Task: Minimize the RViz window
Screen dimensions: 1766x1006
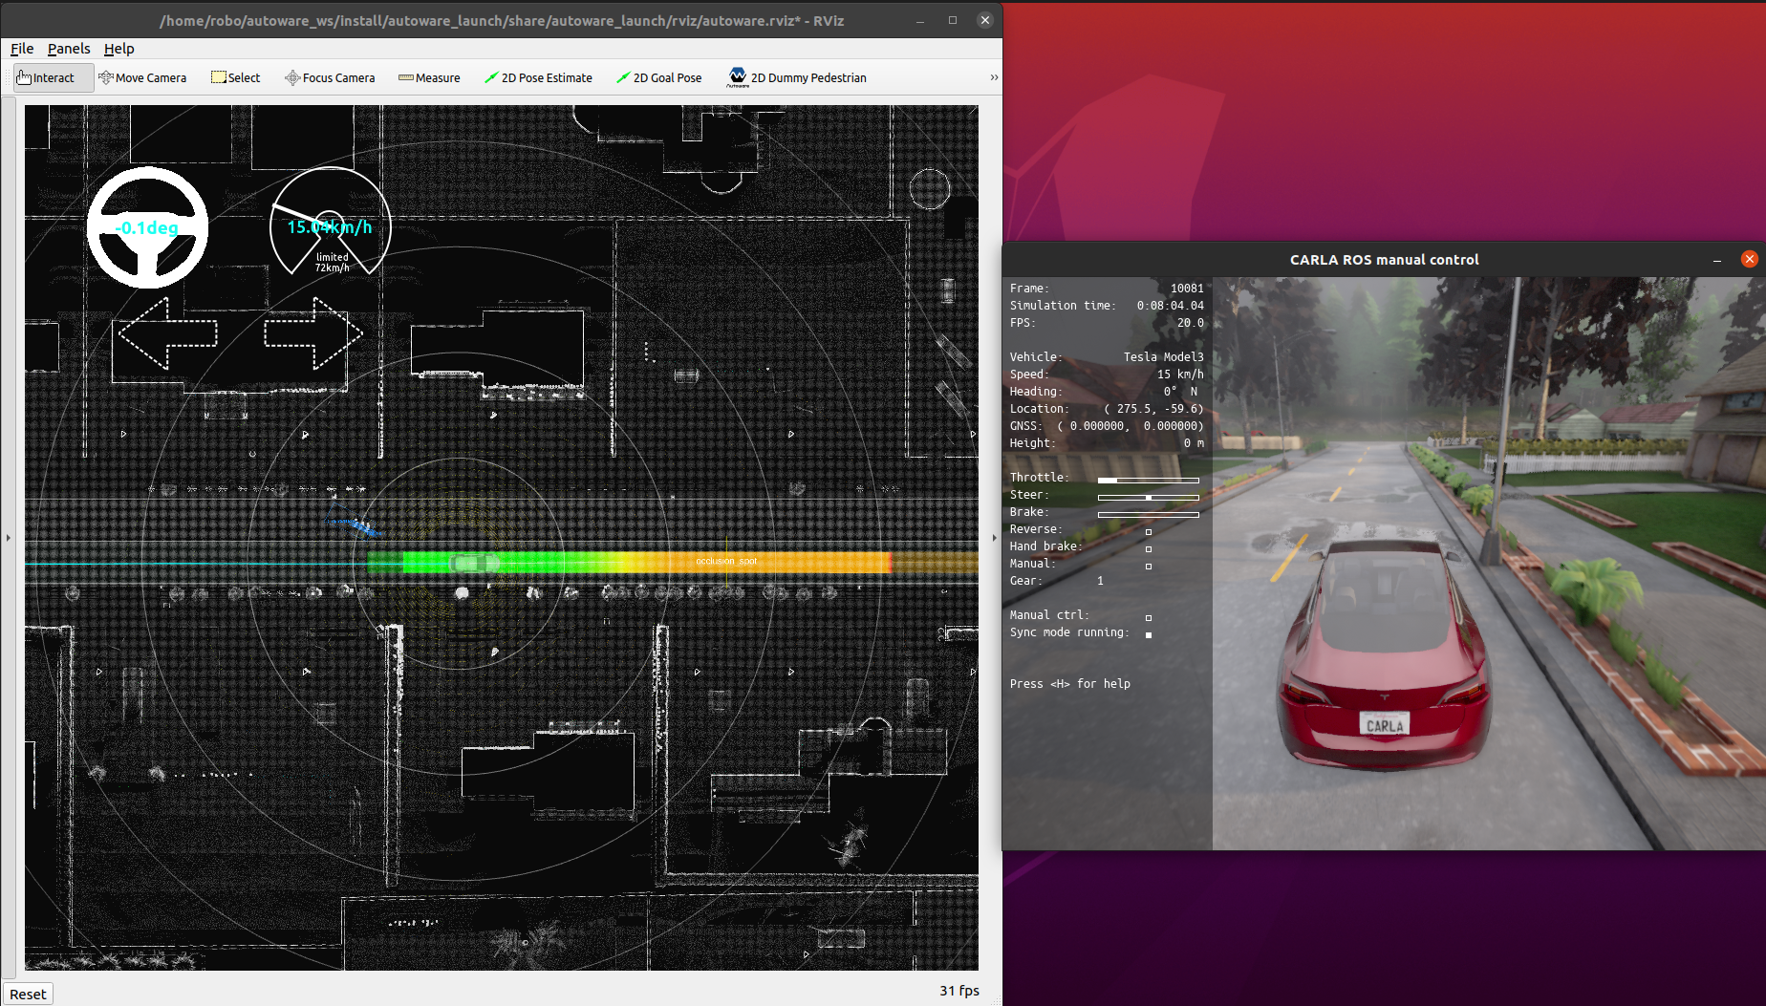Action: click(920, 20)
